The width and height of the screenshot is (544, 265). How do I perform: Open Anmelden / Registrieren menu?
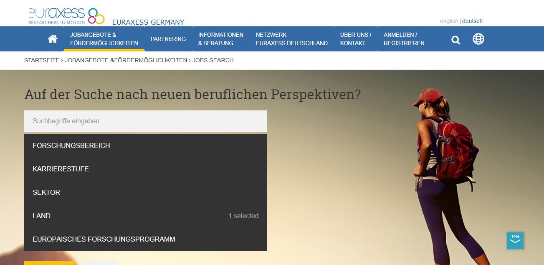tap(404, 39)
